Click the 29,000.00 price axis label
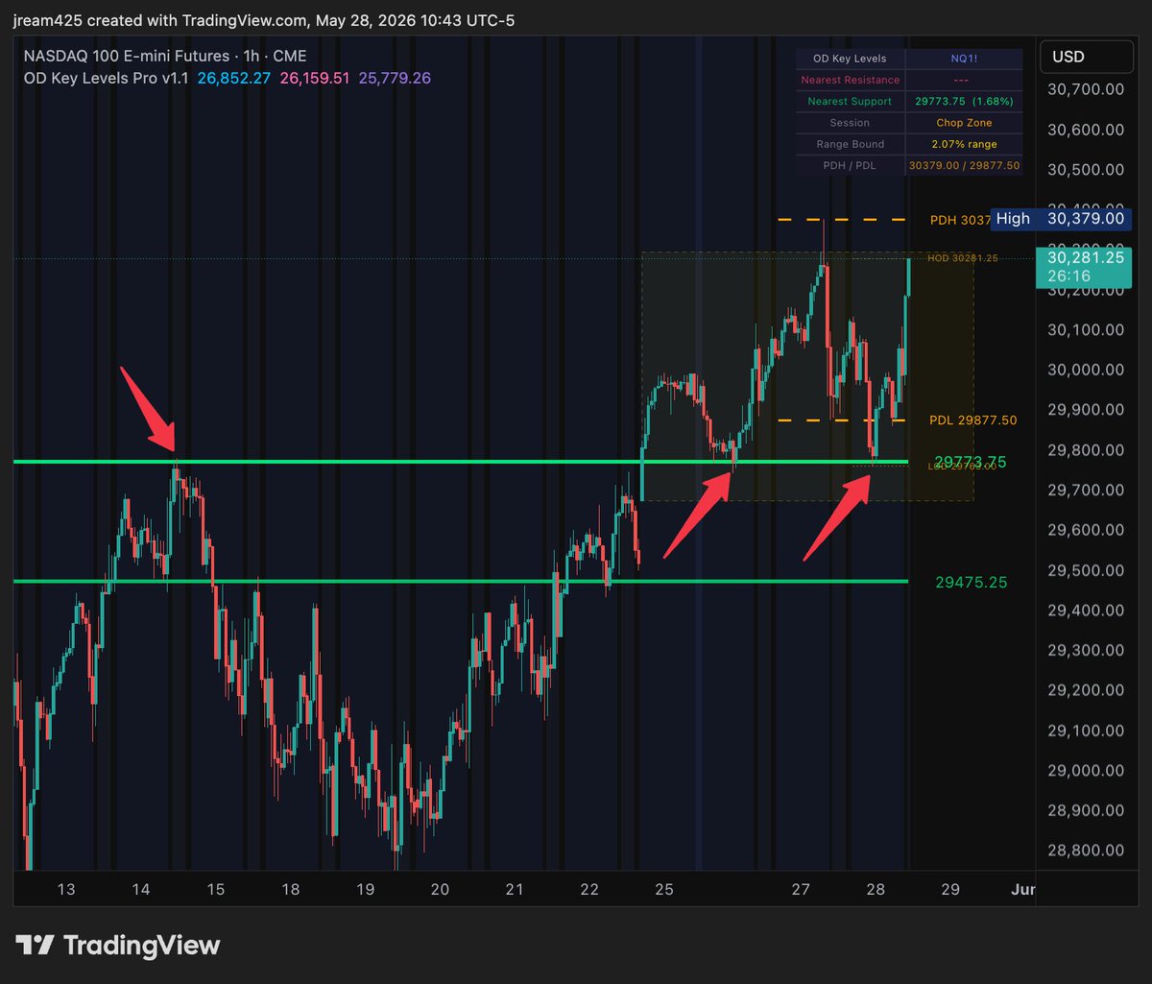 click(1086, 770)
